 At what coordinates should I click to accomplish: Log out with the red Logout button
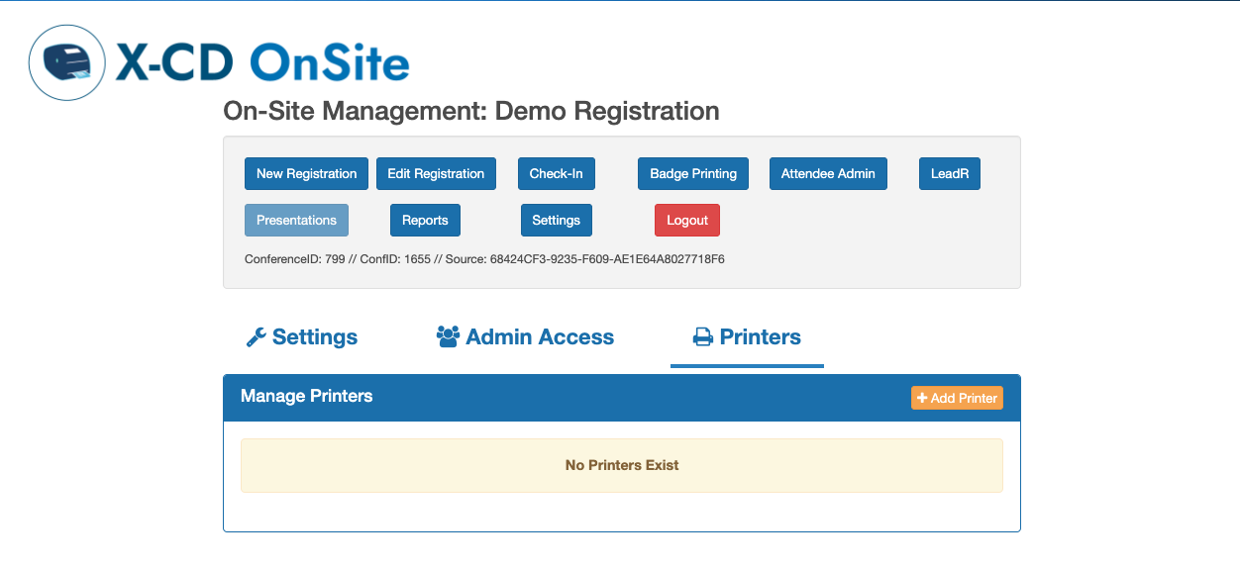click(x=687, y=221)
